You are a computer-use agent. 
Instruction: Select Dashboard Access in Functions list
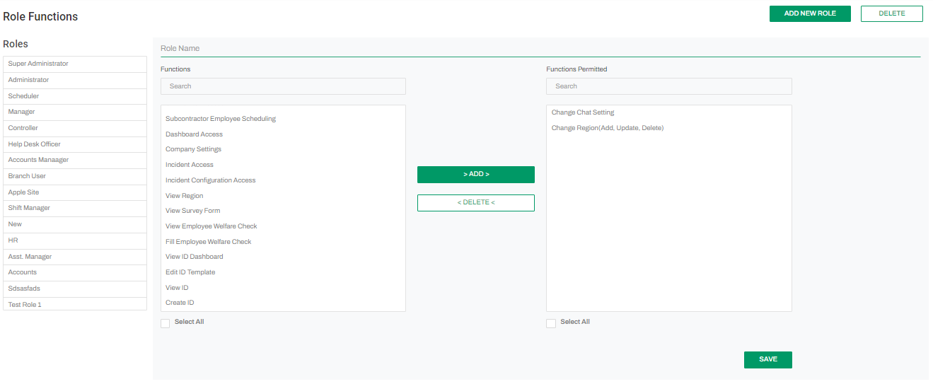click(x=195, y=134)
